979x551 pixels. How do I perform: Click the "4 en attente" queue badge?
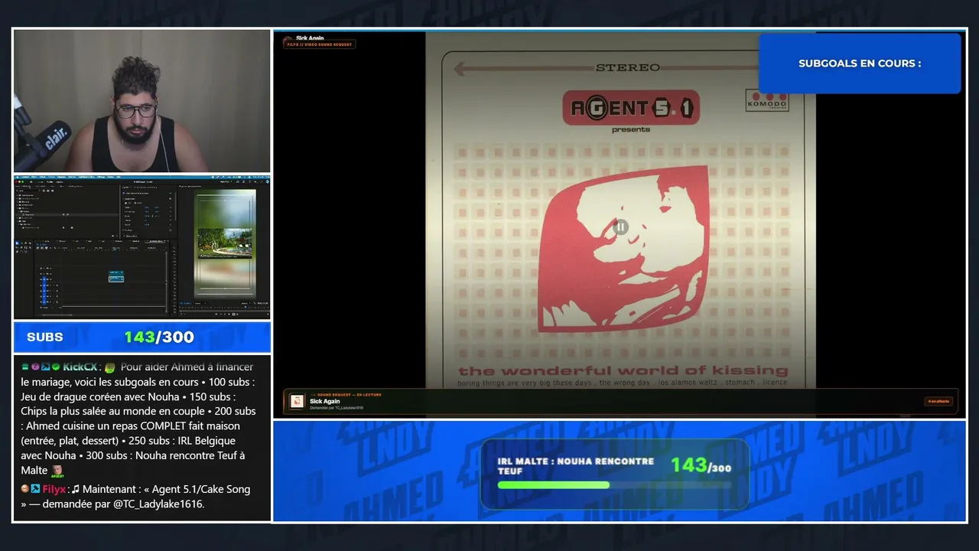tap(938, 401)
